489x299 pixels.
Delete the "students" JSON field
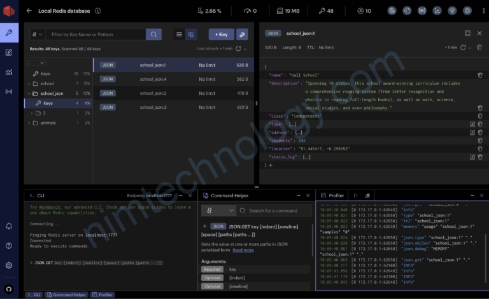pyautogui.click(x=480, y=141)
